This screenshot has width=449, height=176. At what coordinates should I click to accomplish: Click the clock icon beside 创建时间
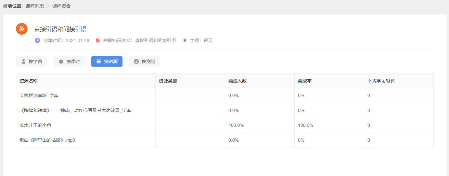[x=37, y=40]
